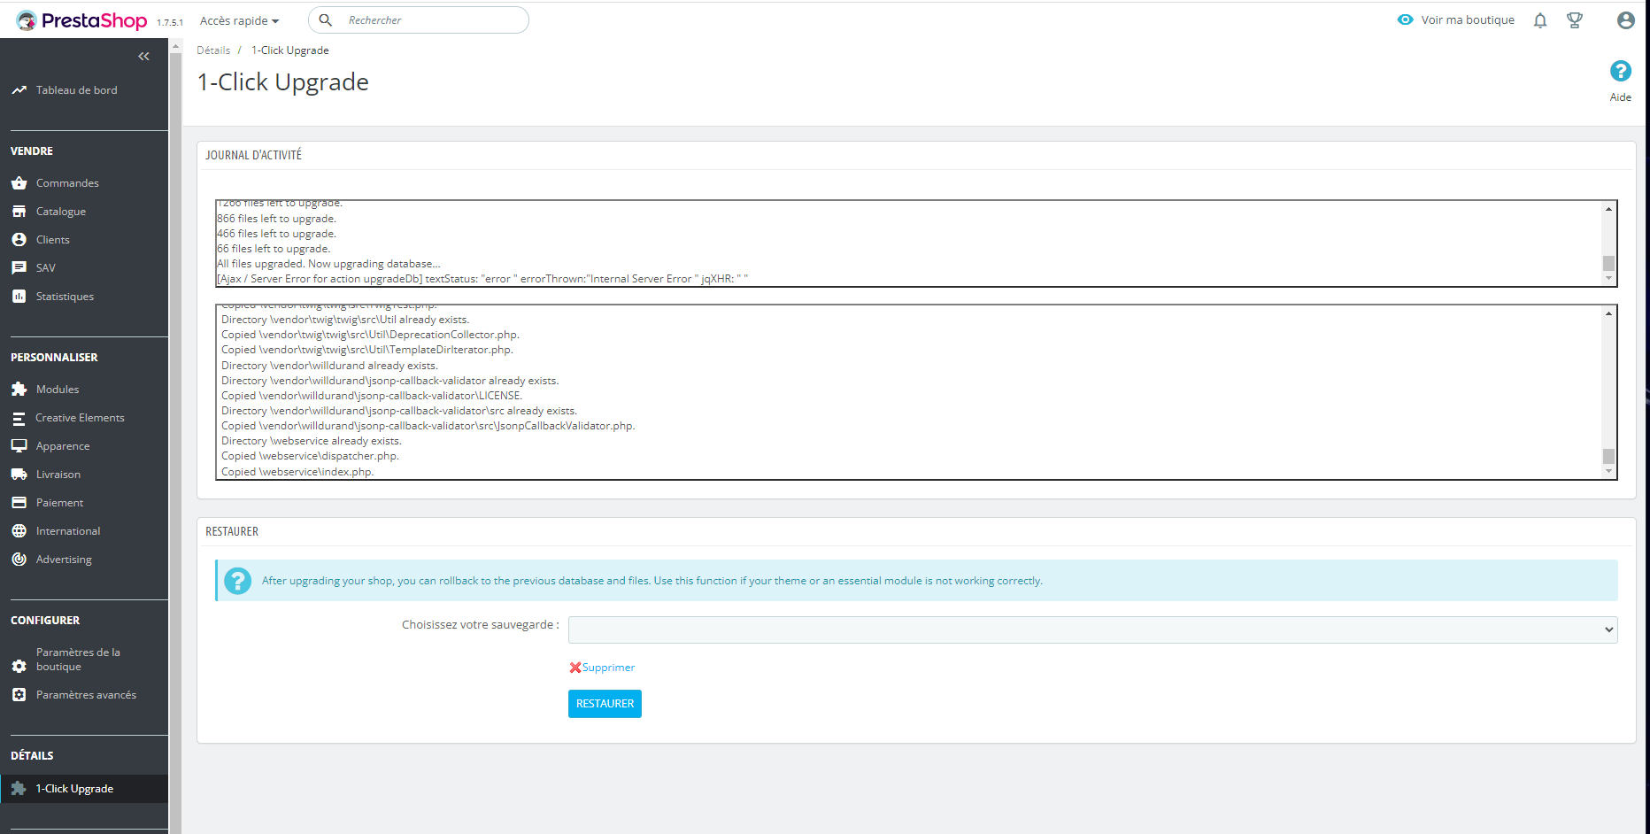Click the RESTAURER button

click(x=605, y=704)
